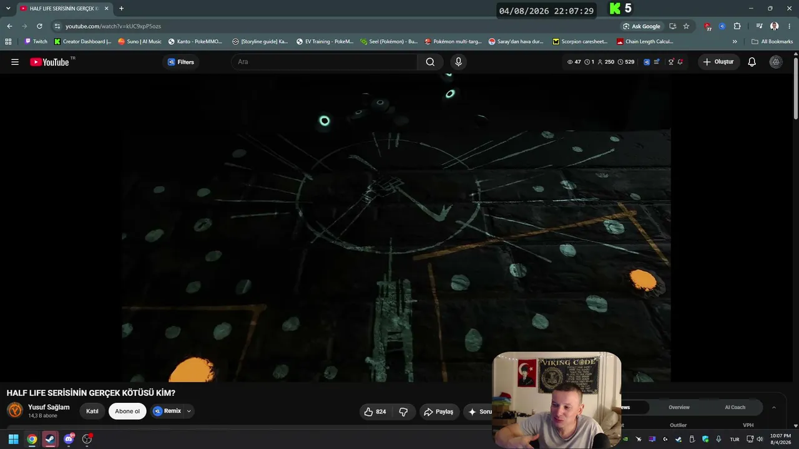
Task: Open the taskbar clock showing 10:07 PM
Action: point(780,439)
